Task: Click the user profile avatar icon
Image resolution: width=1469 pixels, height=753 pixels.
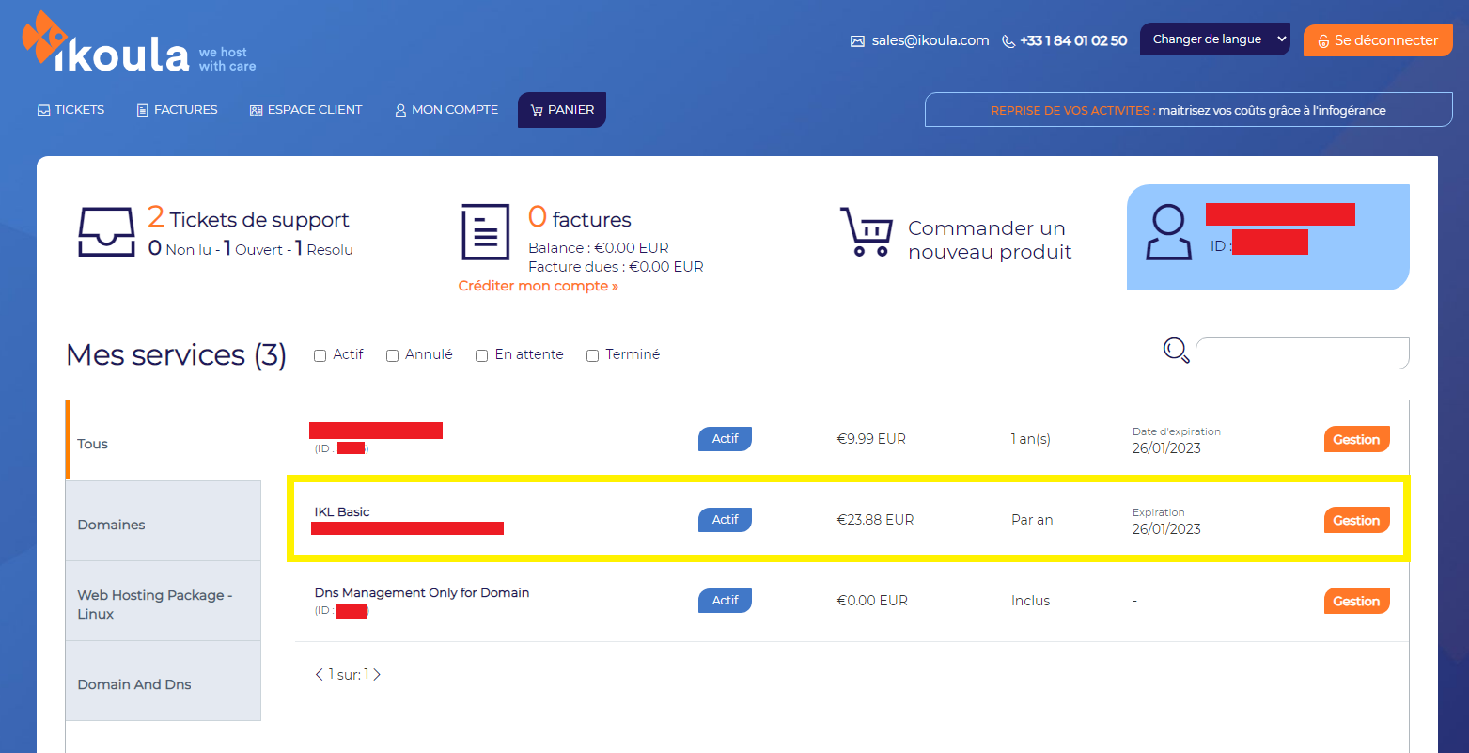Action: (x=1169, y=232)
